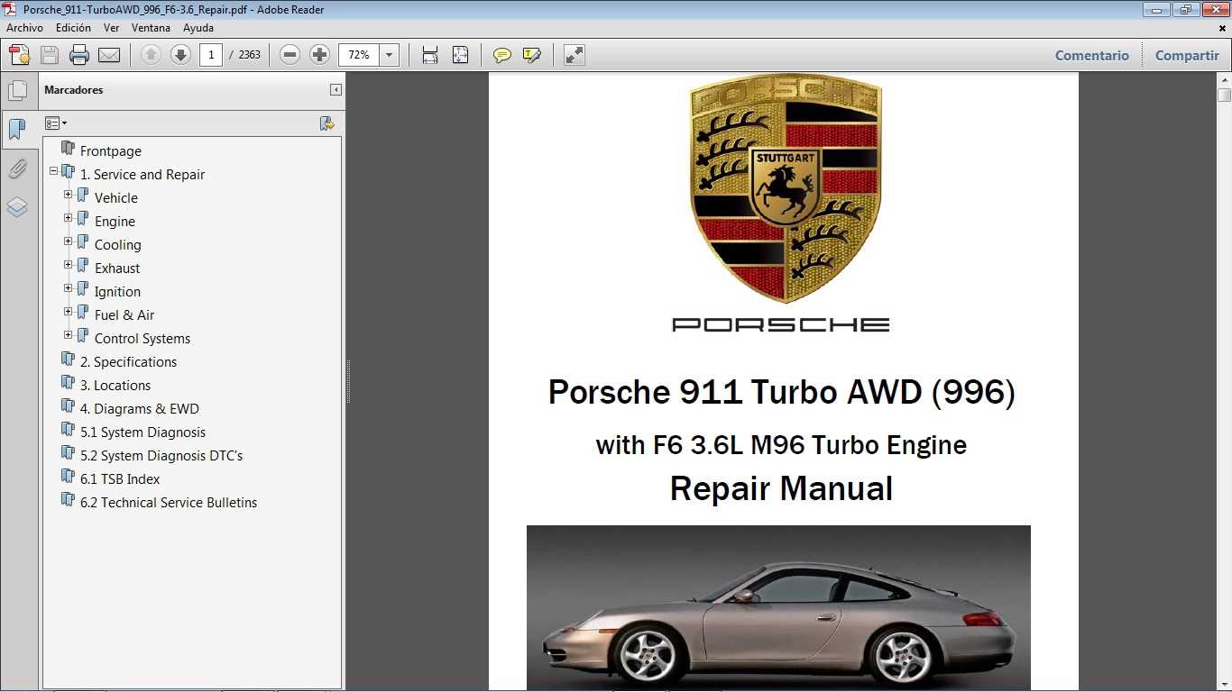Screen dimensions: 1232x692
Task: Open the Compartir pane
Action: click(1187, 55)
